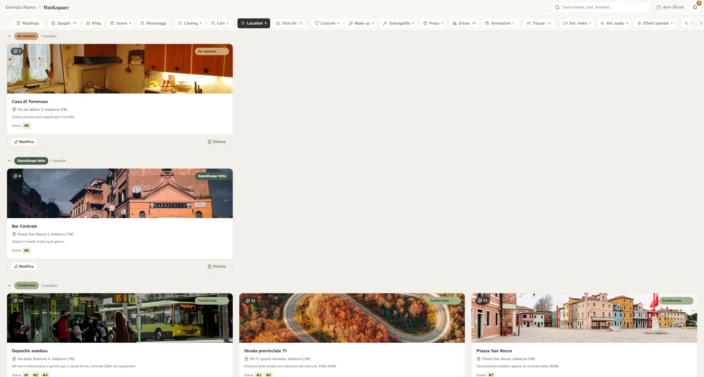Go to the Scenografia tab
704x377 pixels.
(x=399, y=23)
